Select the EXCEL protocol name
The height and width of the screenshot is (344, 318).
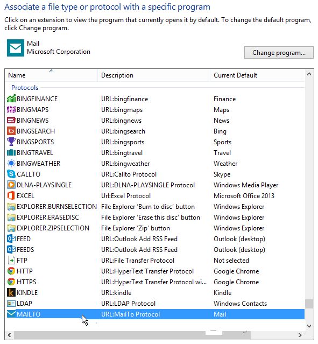(25, 196)
